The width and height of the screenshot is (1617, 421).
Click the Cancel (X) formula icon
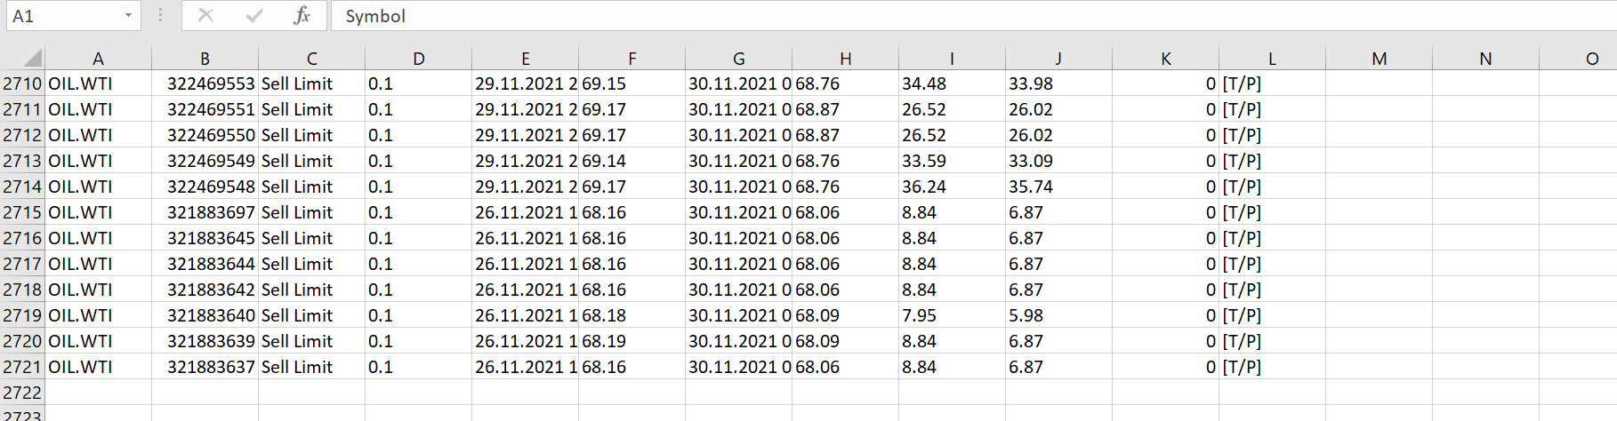(x=205, y=16)
